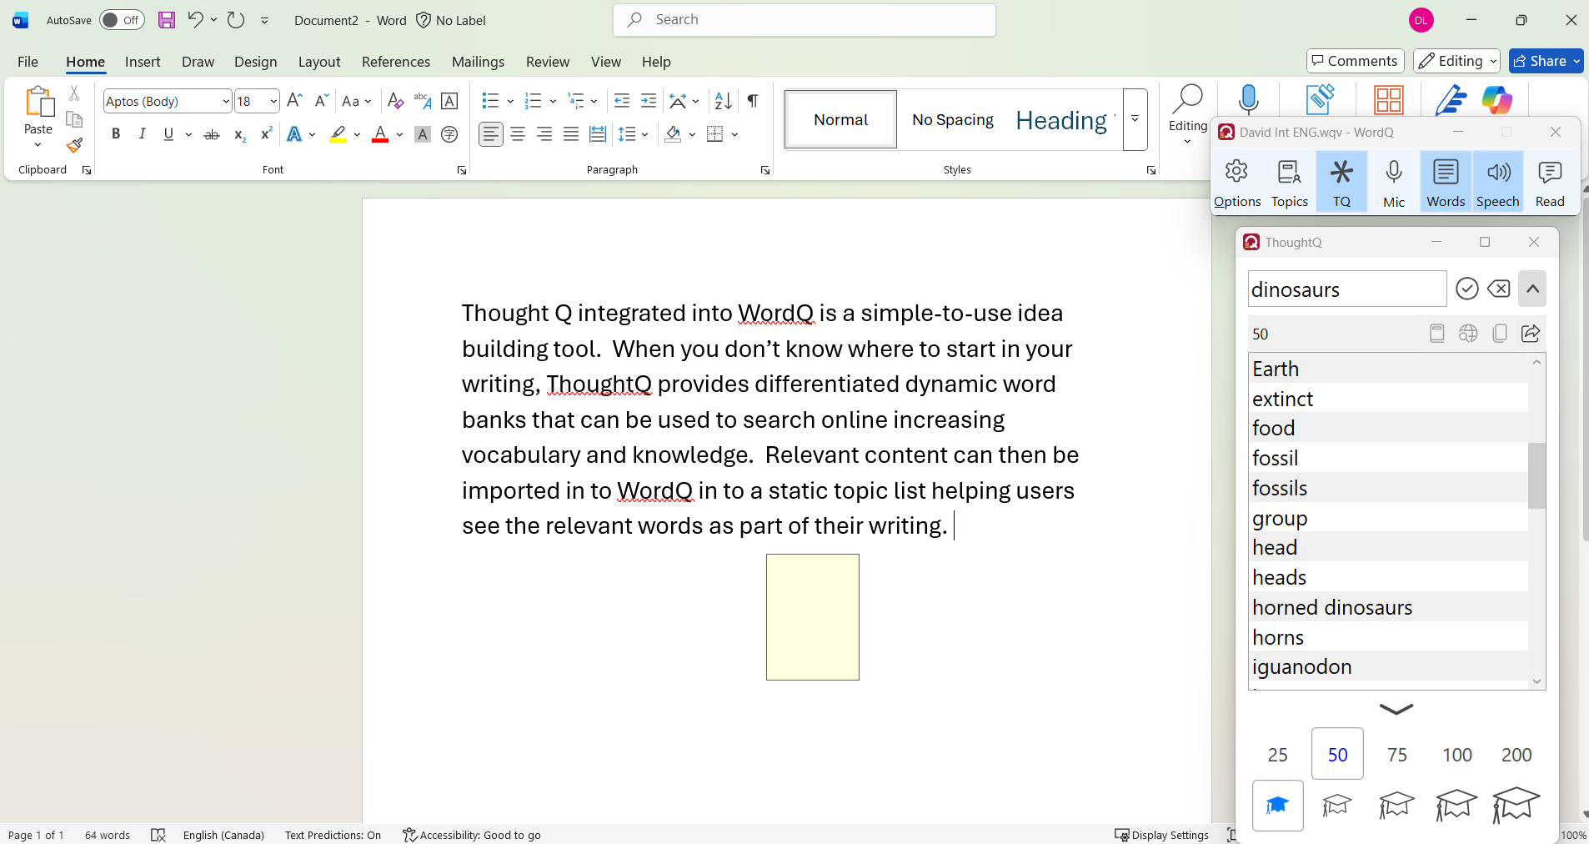Click the web search globe icon in ThoughtQ
This screenshot has height=844, width=1589.
pos(1468,334)
